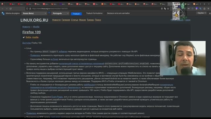Viewport: 211px width, 119px height.
Task: Open the Firefox 109 article title
Action: [x=32, y=32]
